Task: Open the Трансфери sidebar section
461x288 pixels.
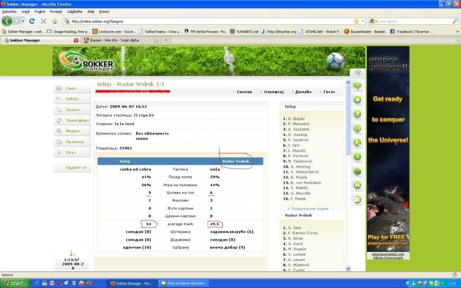Action: coord(72,120)
